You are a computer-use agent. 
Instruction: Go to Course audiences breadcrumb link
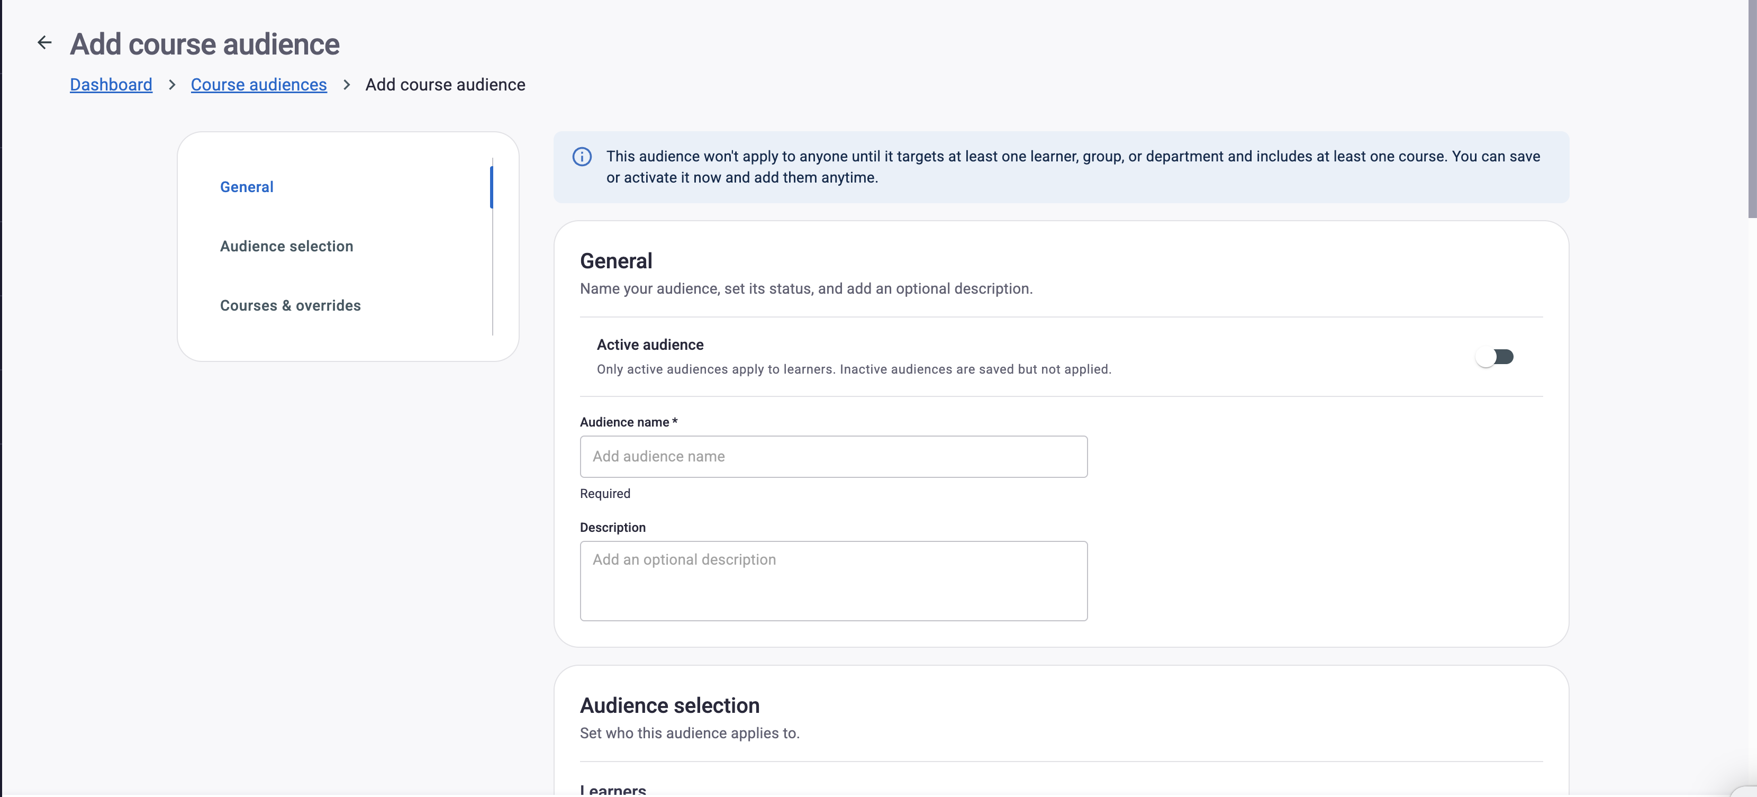(258, 85)
